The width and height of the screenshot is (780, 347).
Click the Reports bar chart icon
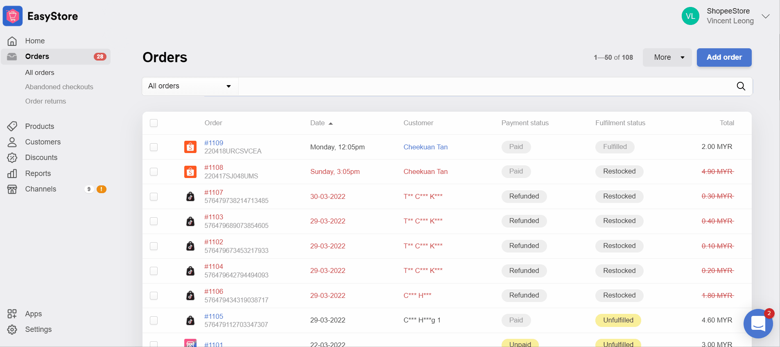tap(12, 173)
